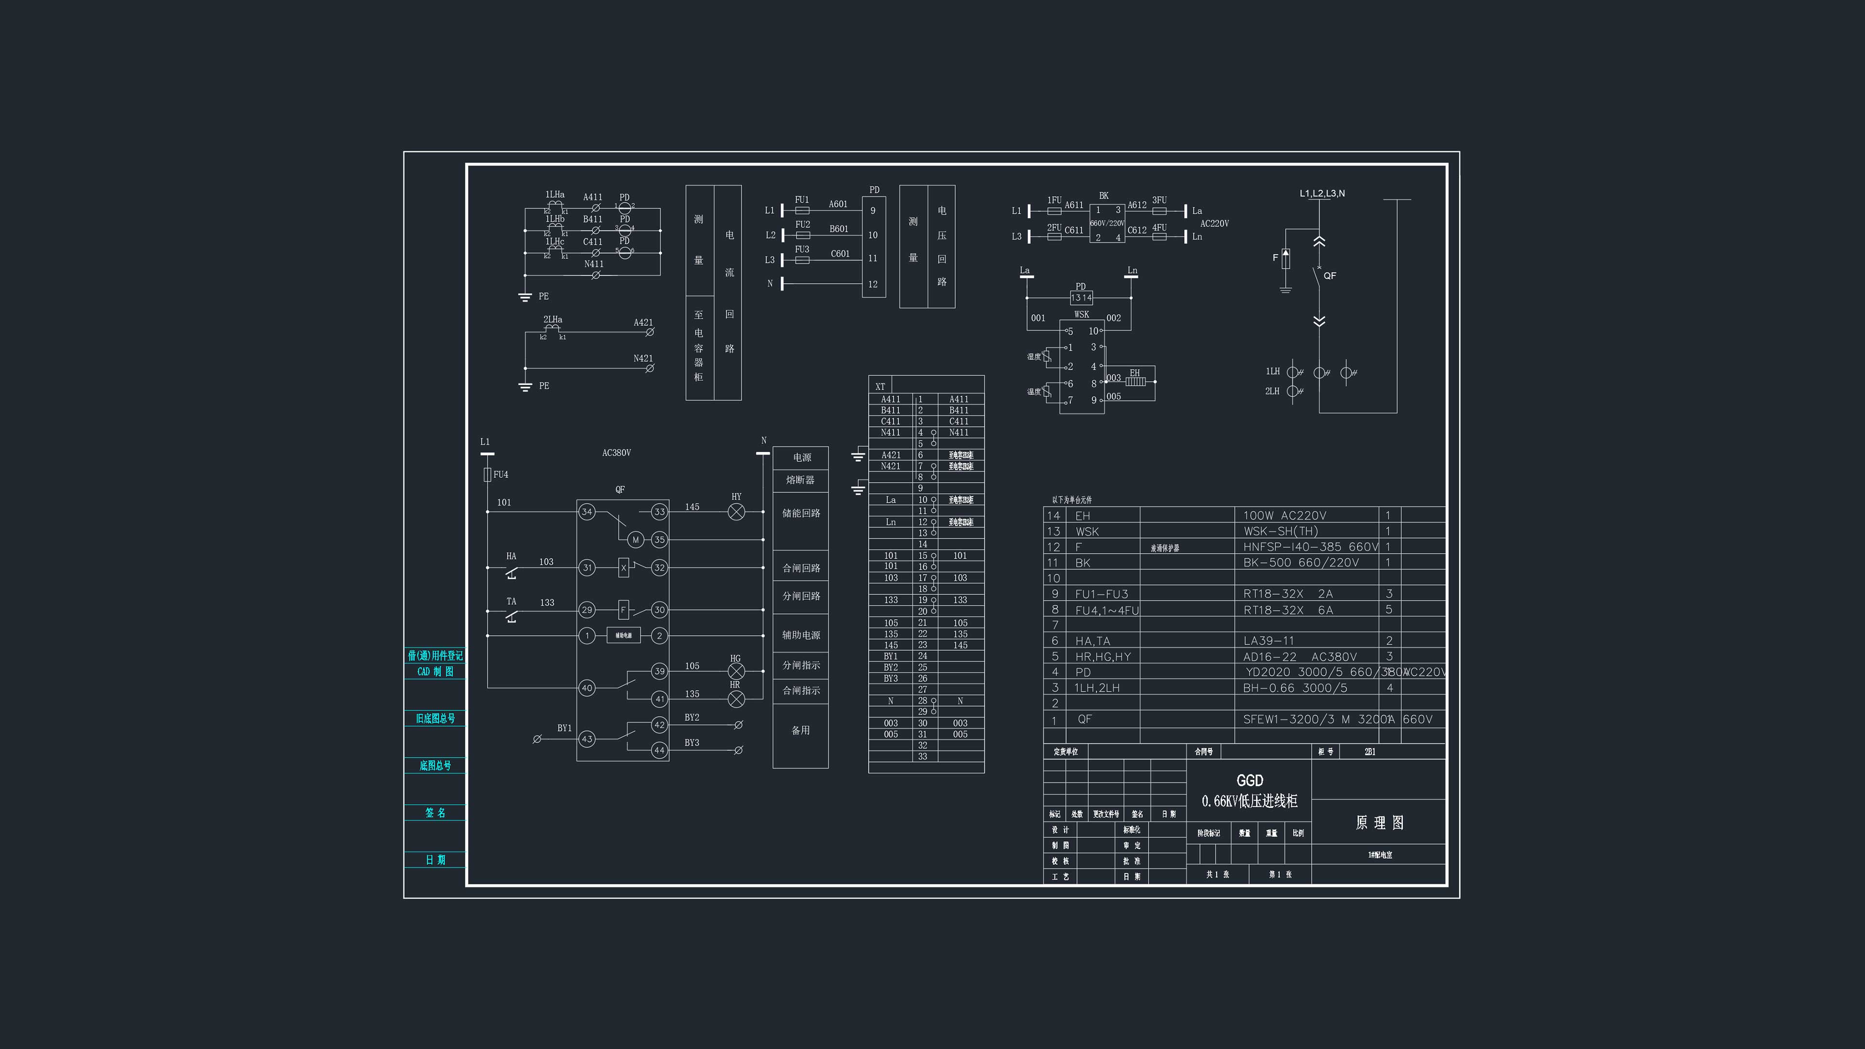Click the 分闸指示 legend cell

coord(801,665)
